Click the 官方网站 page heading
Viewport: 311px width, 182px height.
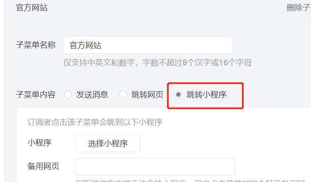32,8
